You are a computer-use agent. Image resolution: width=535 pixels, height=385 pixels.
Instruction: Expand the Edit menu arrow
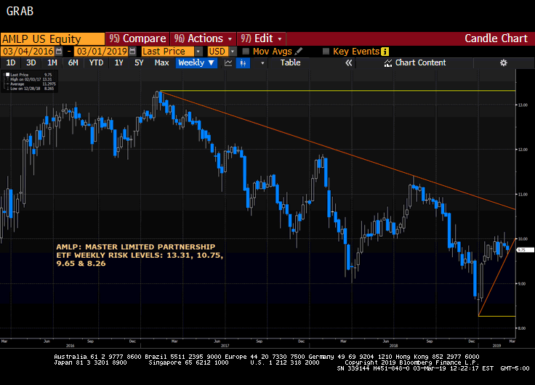[280, 39]
